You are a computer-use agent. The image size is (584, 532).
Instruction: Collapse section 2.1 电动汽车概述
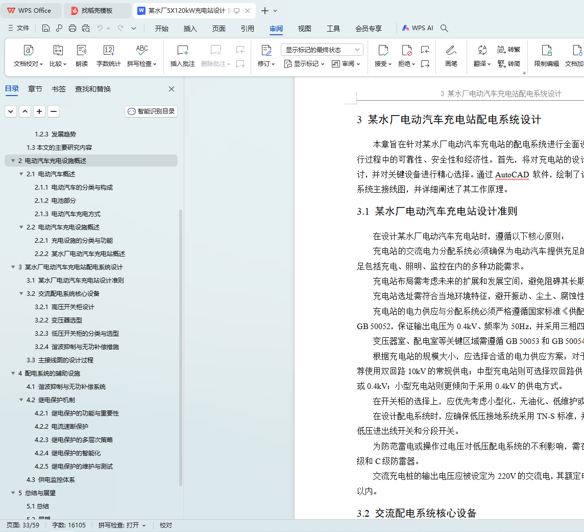point(21,174)
